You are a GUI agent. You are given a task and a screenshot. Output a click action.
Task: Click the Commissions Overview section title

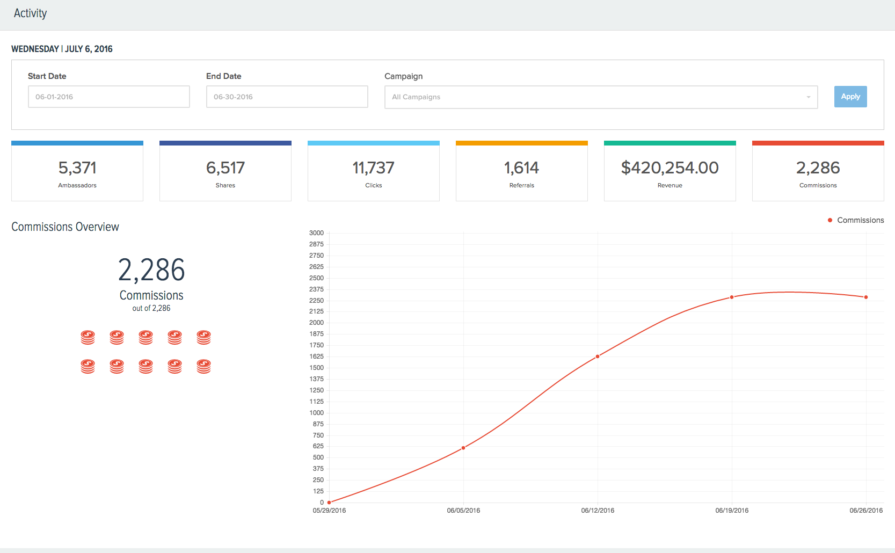click(65, 227)
